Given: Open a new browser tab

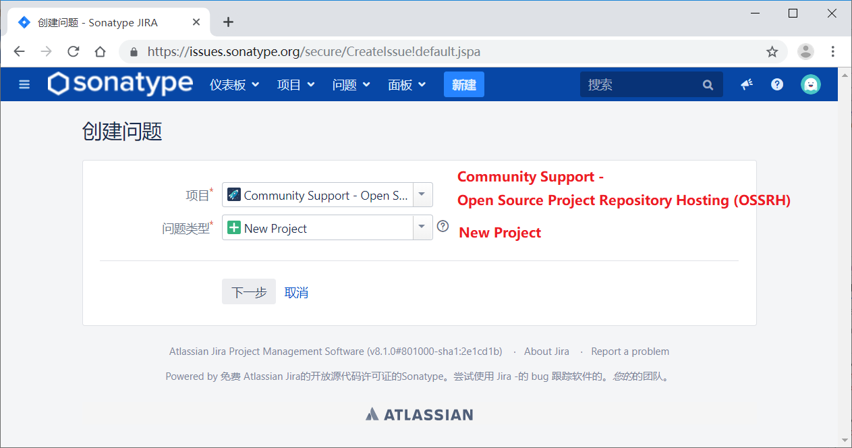Looking at the screenshot, I should (228, 22).
